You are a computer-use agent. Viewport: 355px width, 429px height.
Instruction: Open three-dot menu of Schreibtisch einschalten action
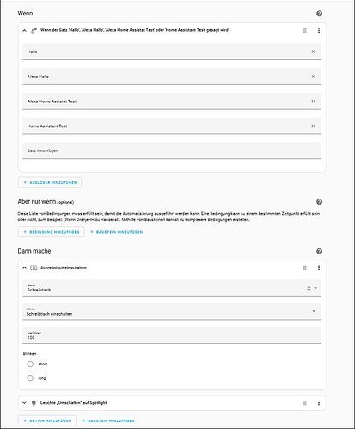319,267
